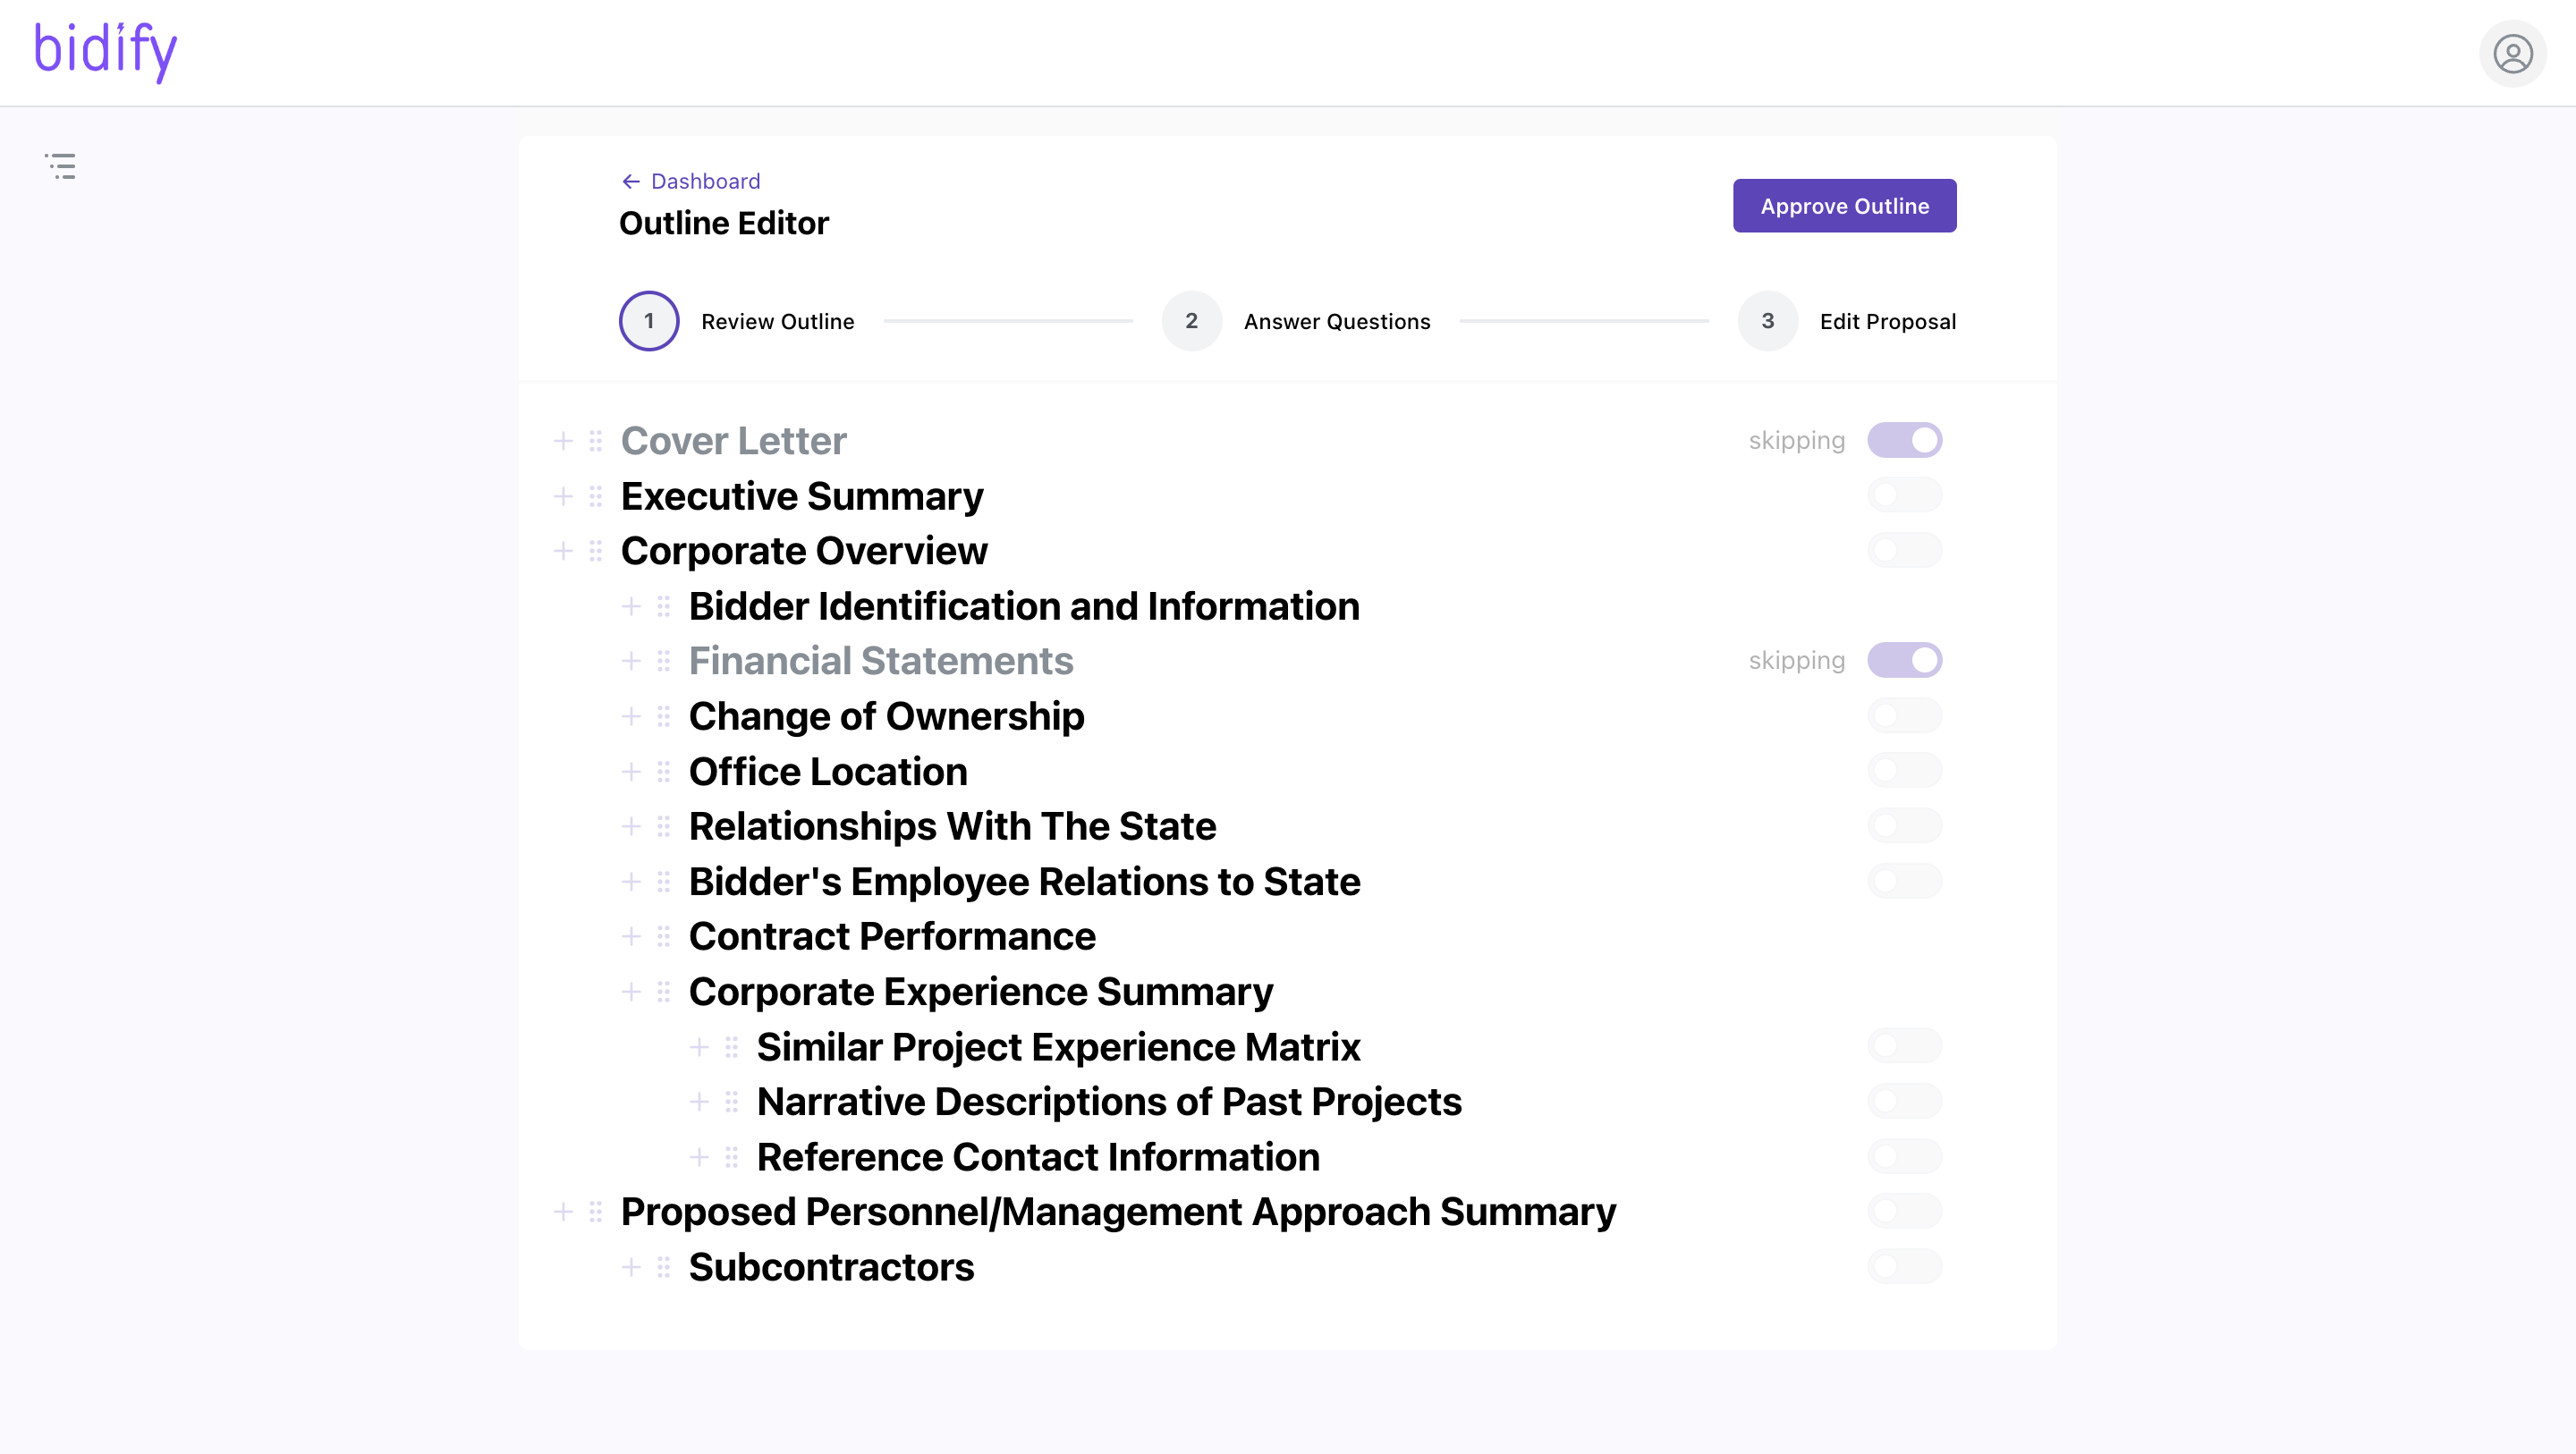Click plus beside Proposed Personnel/Management Approach Summary
Screen dimensions: 2576x1454
pyautogui.click(x=563, y=1212)
